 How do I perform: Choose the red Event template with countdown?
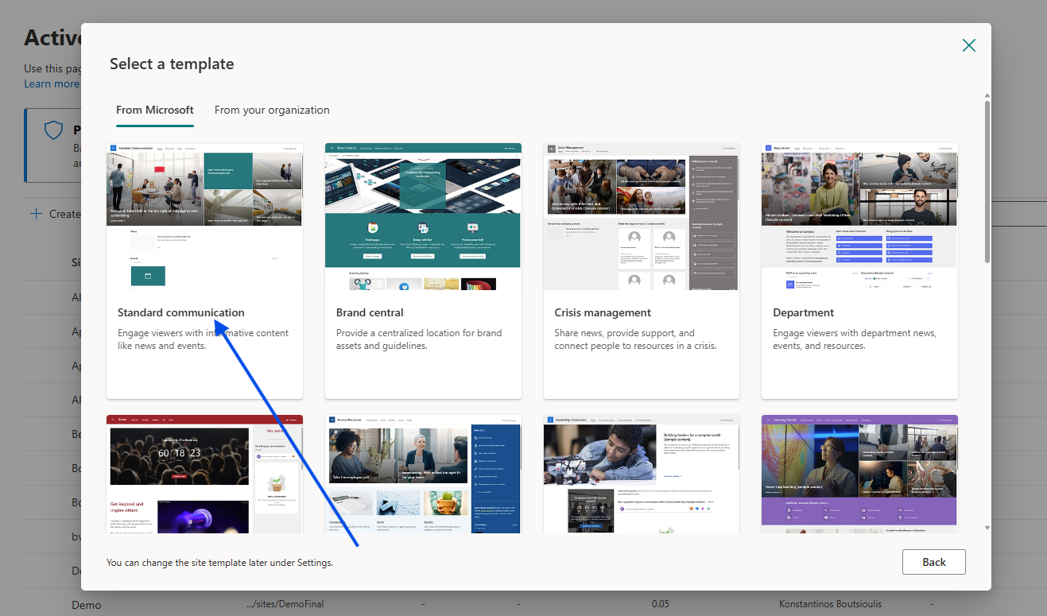coord(204,474)
